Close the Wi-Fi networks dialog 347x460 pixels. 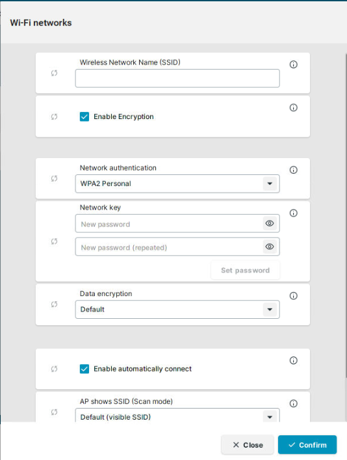point(248,445)
